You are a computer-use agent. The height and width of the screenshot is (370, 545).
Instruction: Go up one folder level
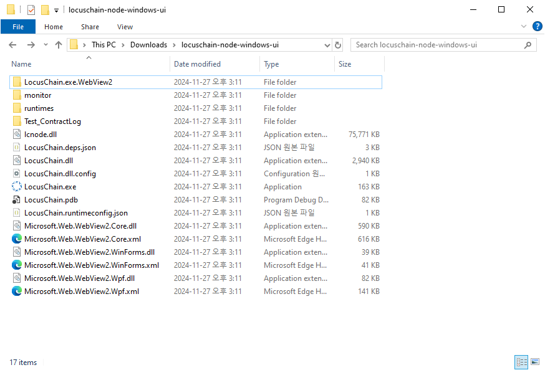[59, 45]
